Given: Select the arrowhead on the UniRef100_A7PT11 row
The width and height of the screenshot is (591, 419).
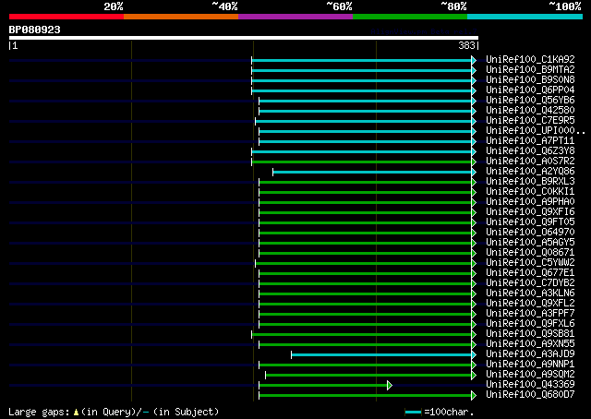Looking at the screenshot, I should [474, 142].
